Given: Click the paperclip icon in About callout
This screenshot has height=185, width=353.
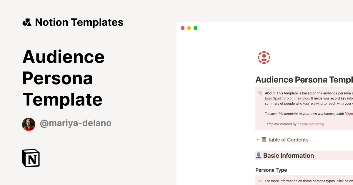Looking at the screenshot, I should pyautogui.click(x=260, y=93).
